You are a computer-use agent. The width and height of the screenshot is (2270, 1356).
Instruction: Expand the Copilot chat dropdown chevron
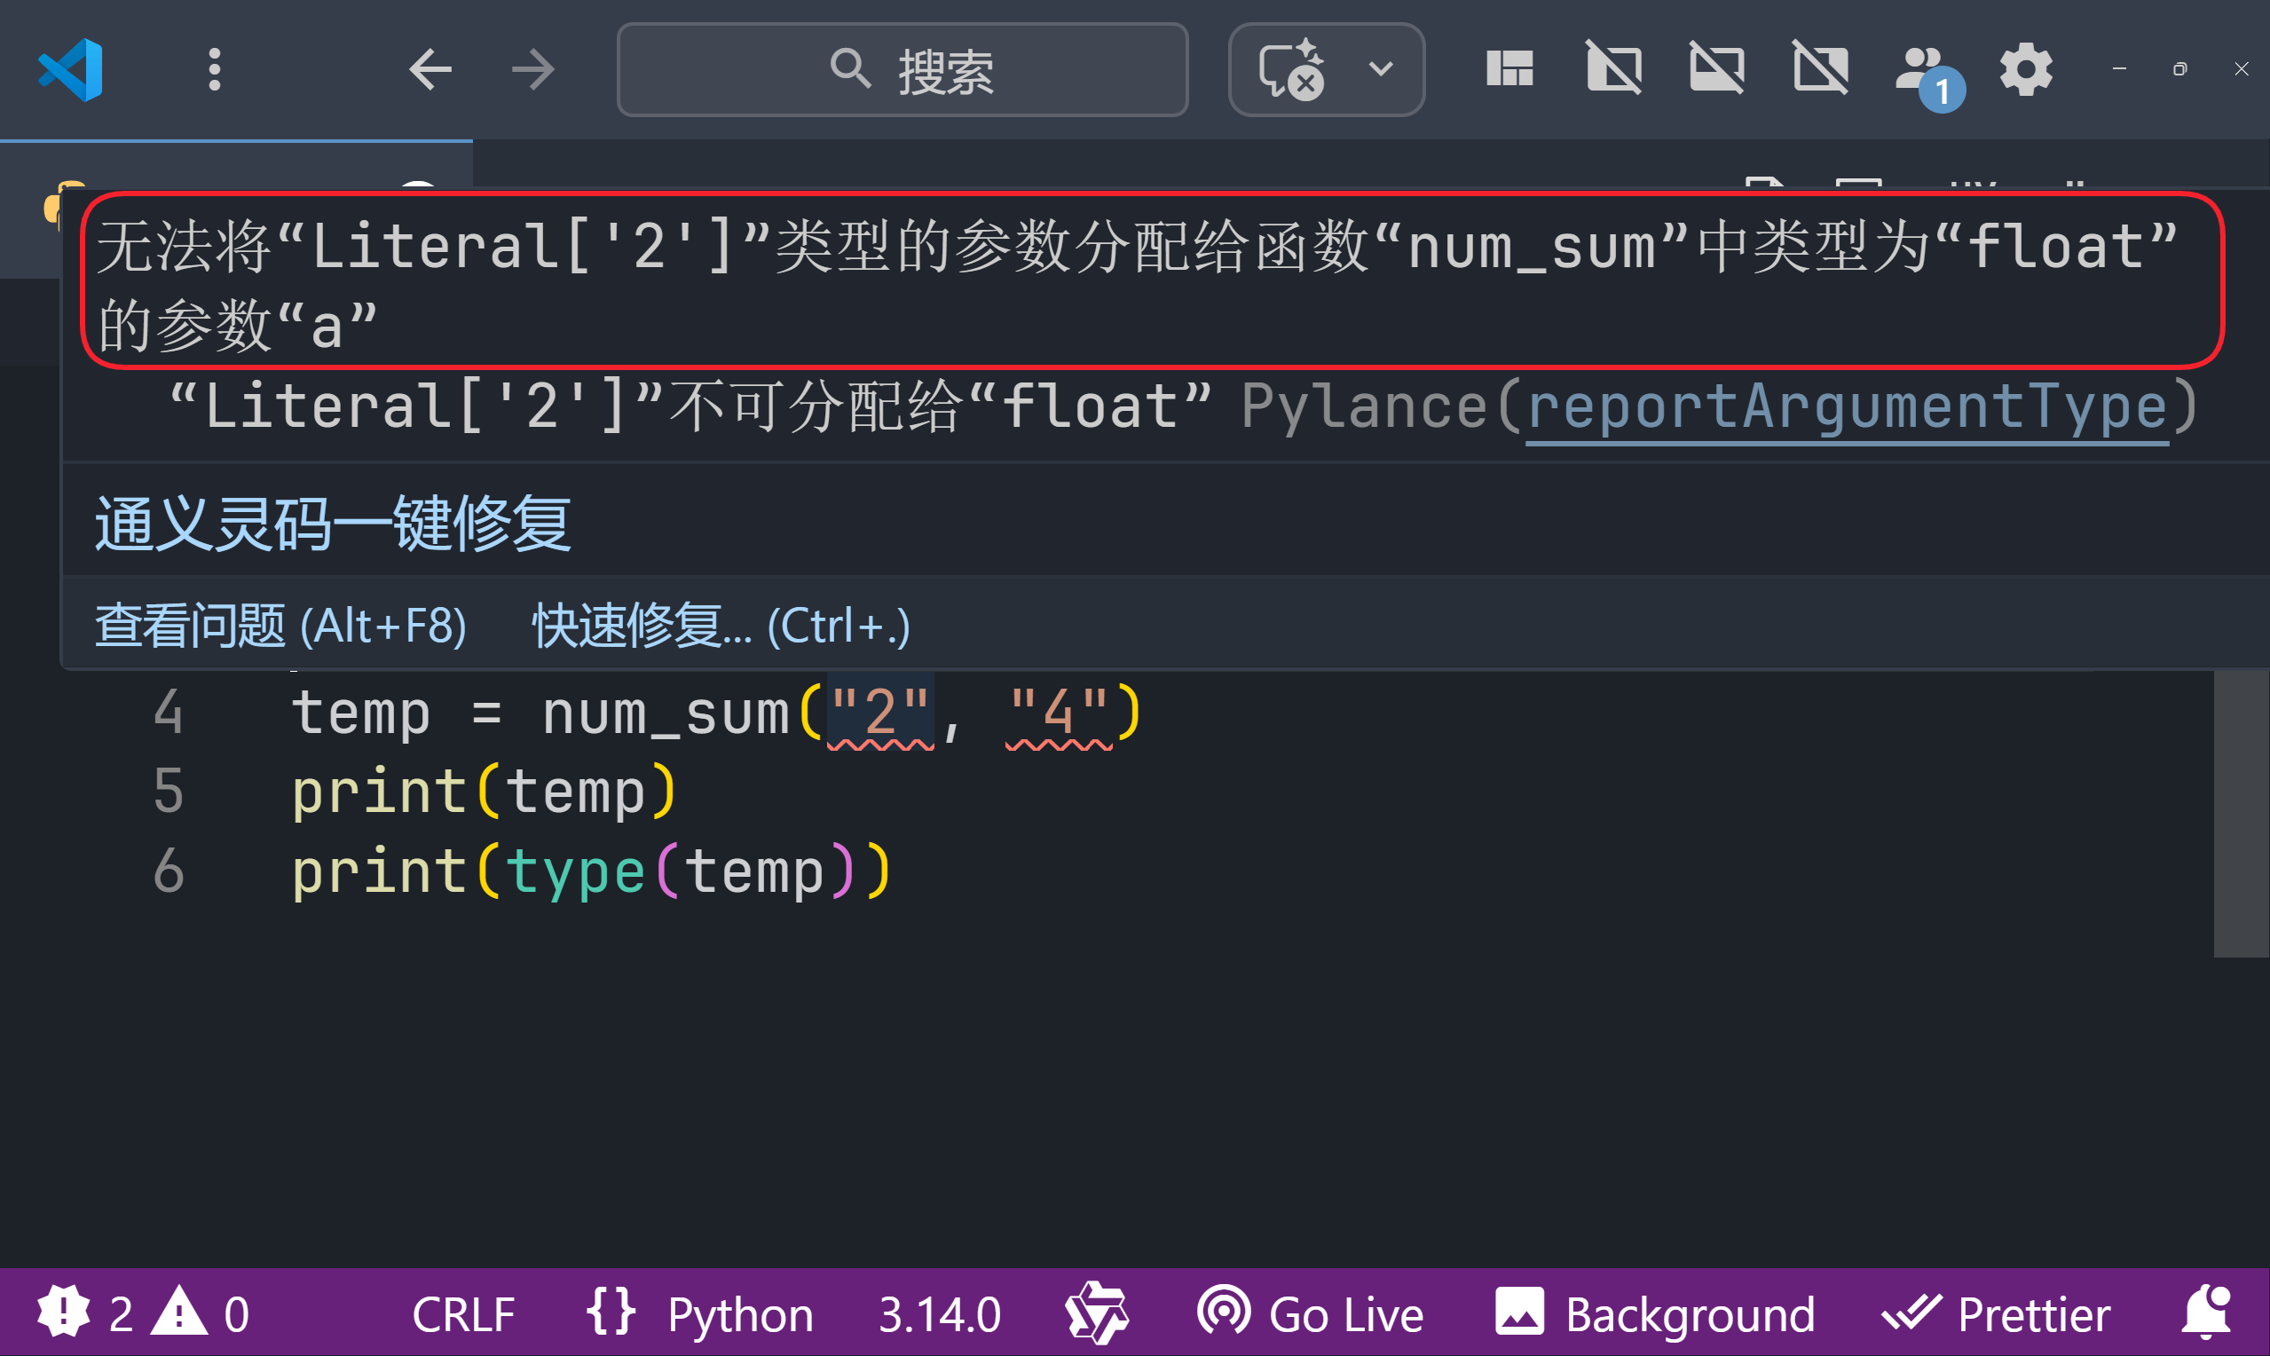coord(1380,69)
